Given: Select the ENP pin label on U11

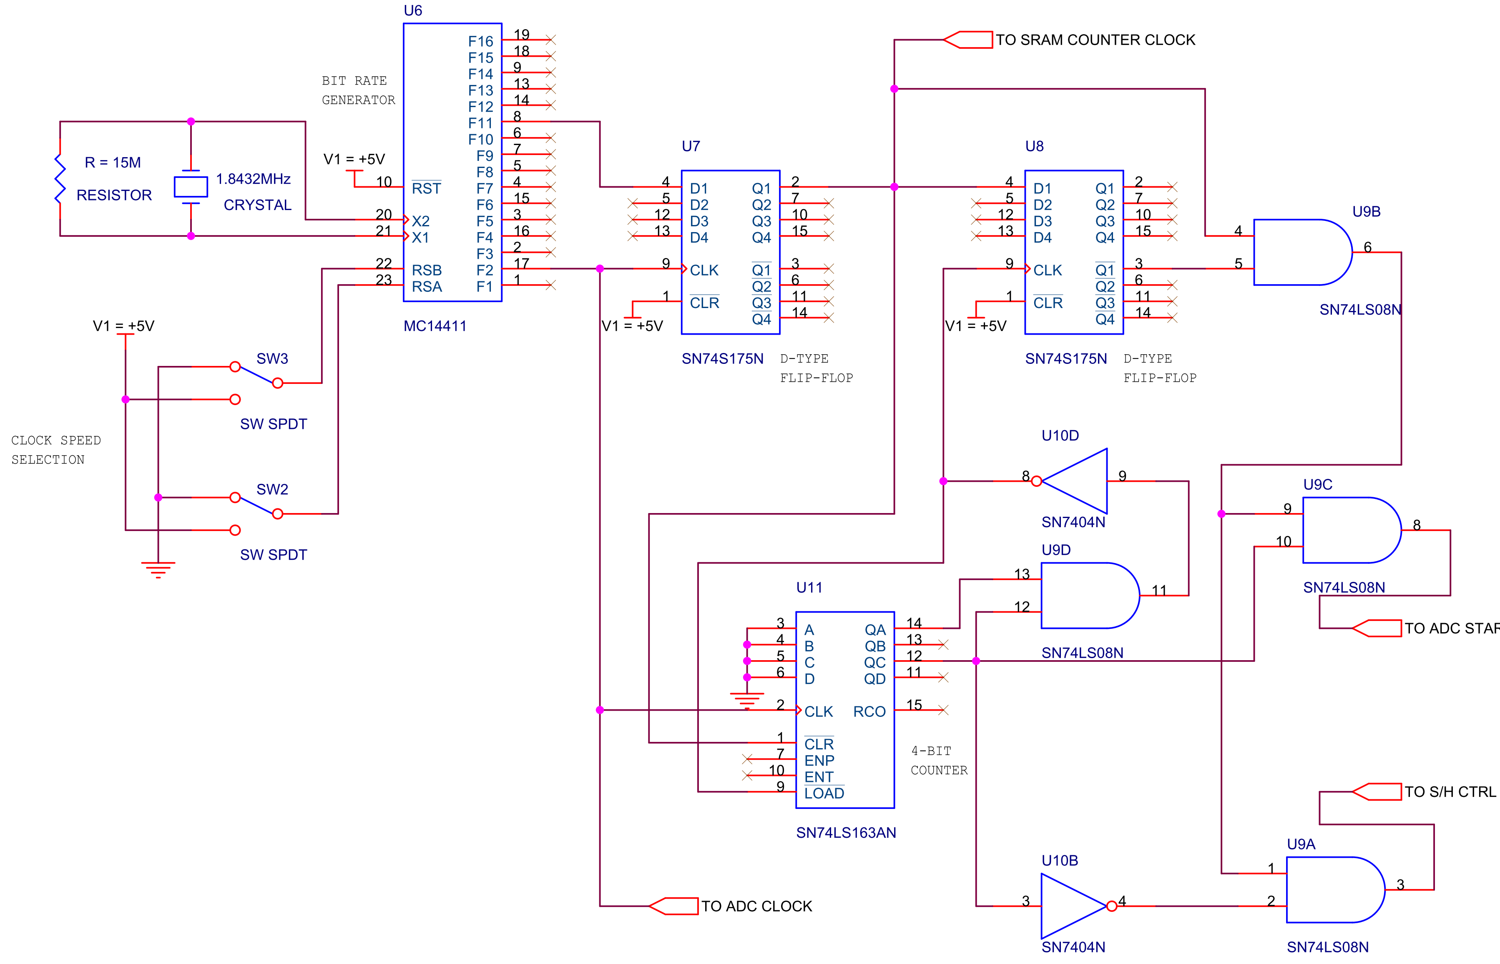Looking at the screenshot, I should tap(819, 761).
